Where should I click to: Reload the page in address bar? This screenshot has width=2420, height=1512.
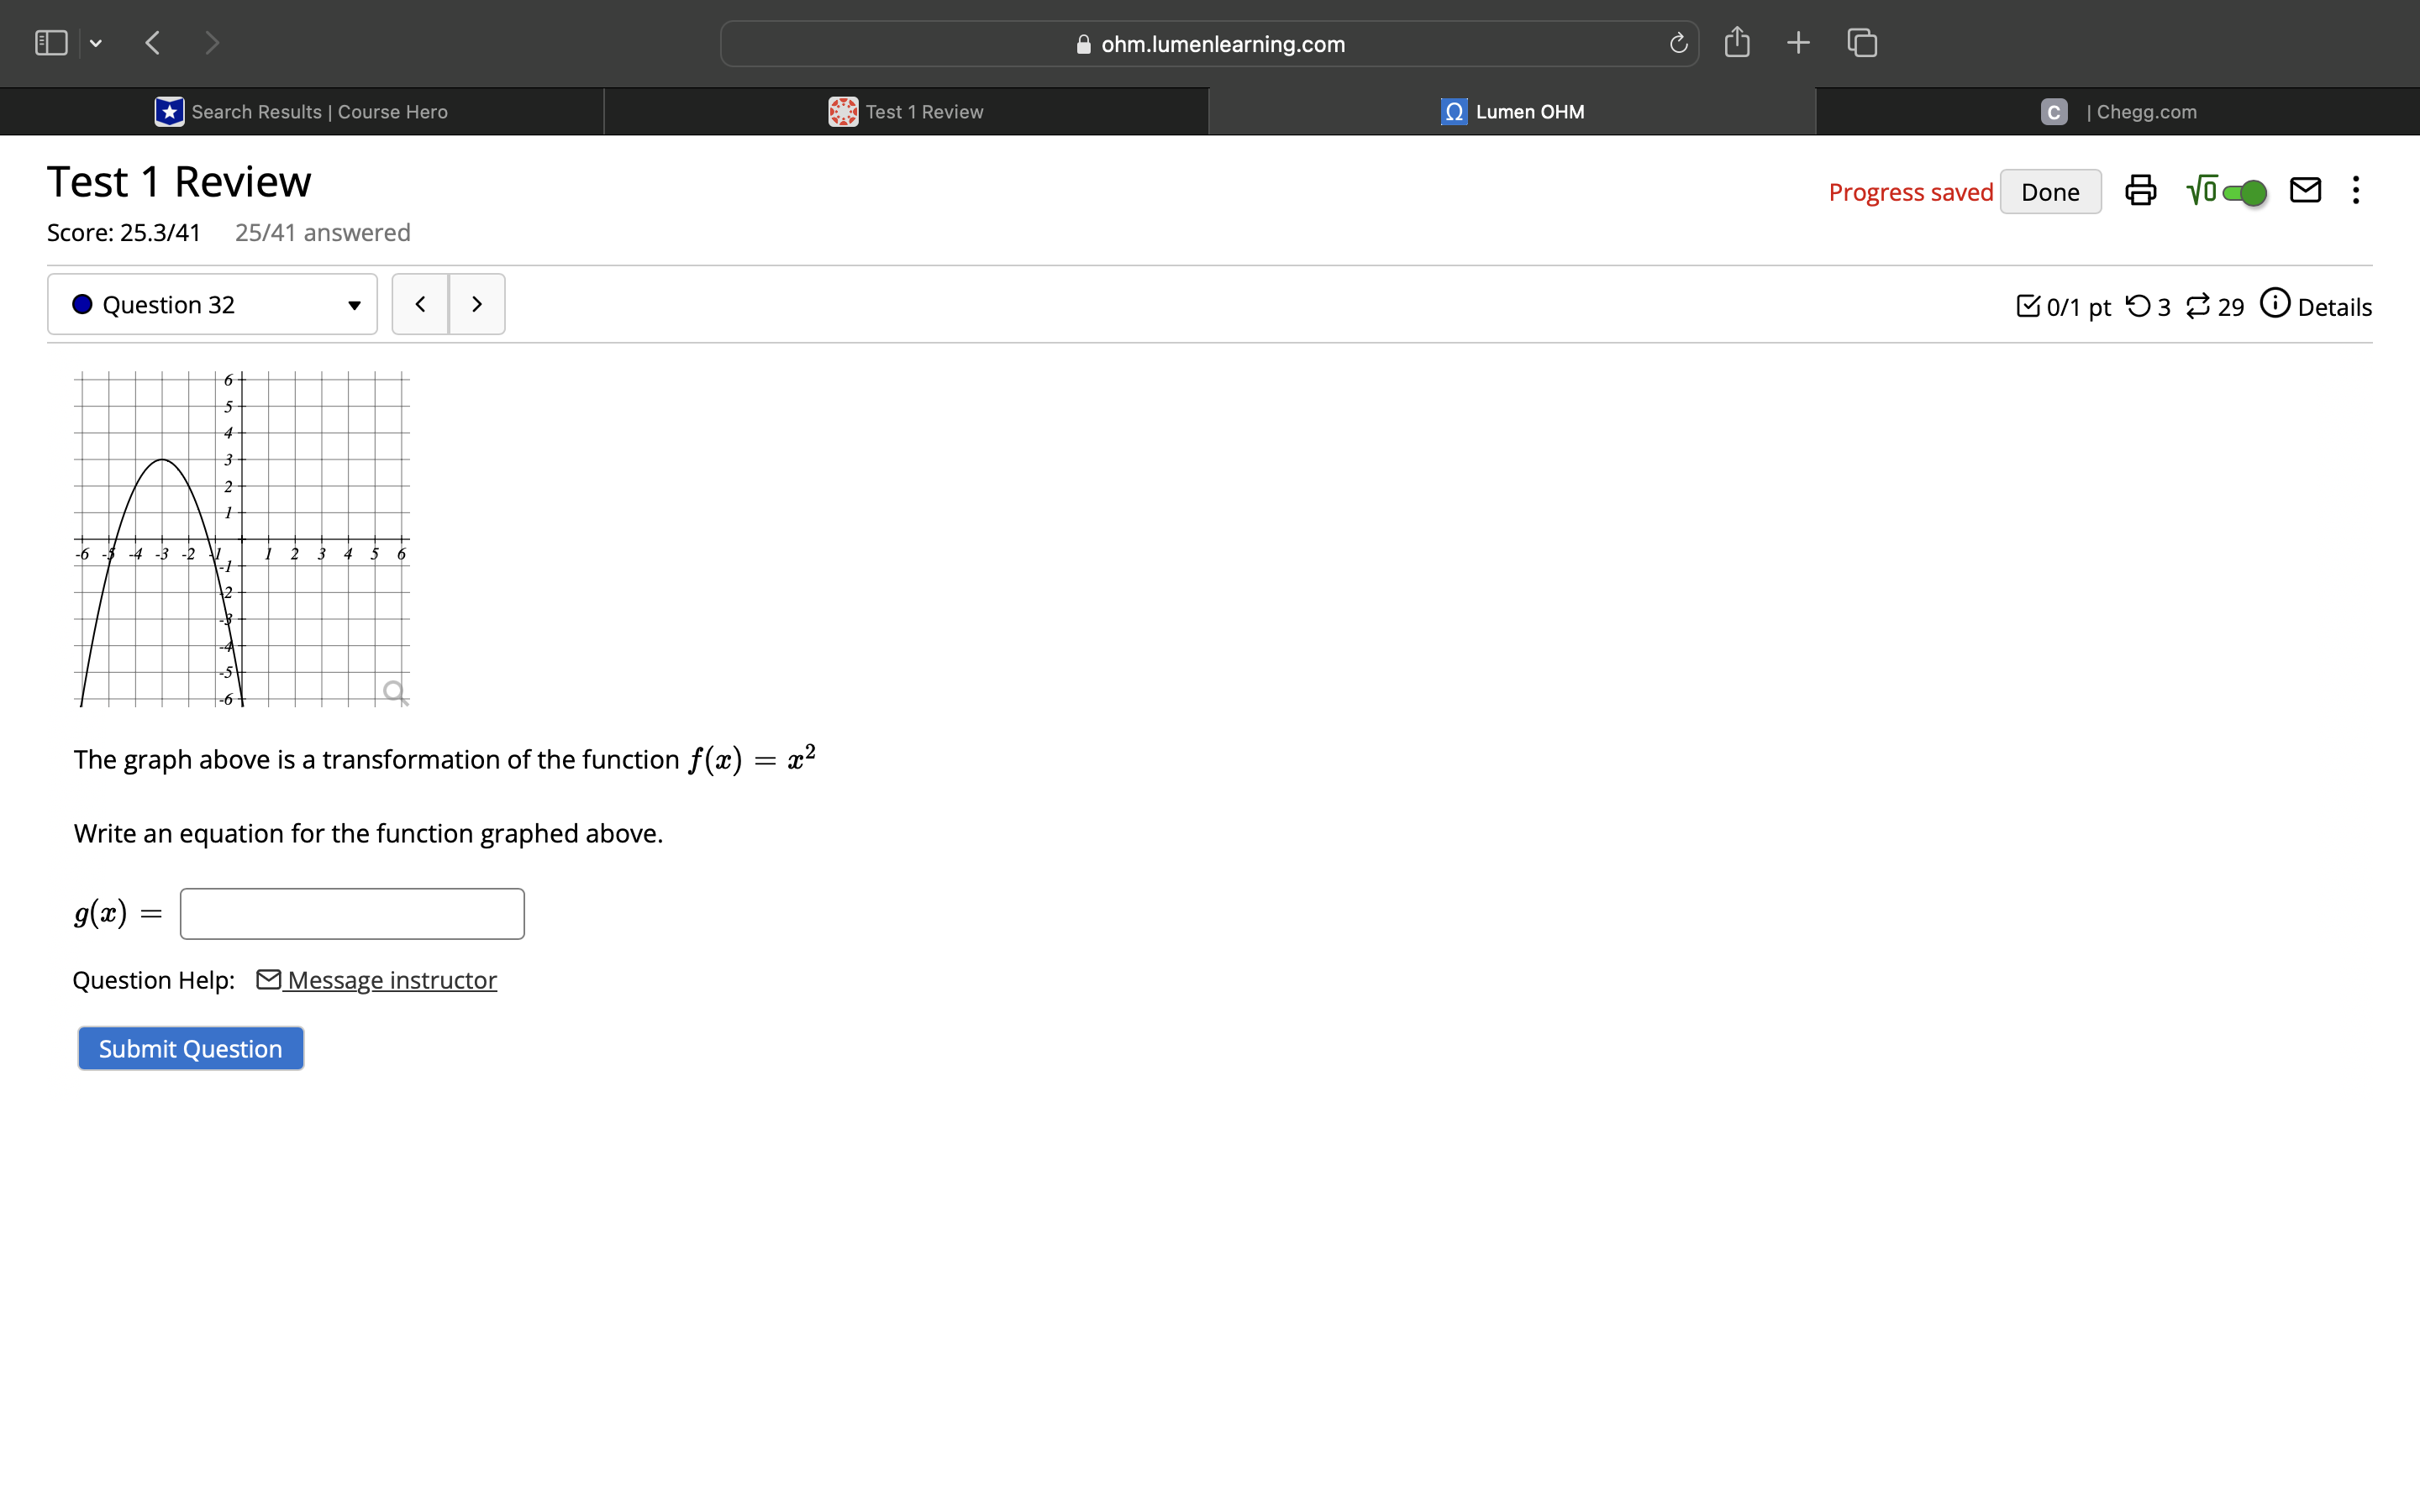click(x=1678, y=44)
